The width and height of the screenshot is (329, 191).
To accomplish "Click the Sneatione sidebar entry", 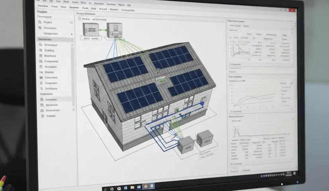I will point(52,105).
